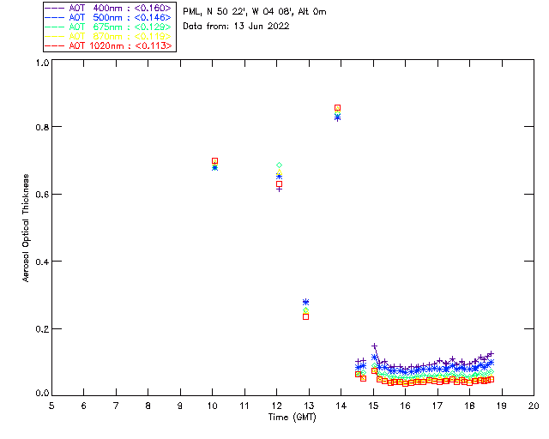549x439 pixels.
Task: Click the 'Data from: 13 Jun 2022' text
Action: (236, 27)
